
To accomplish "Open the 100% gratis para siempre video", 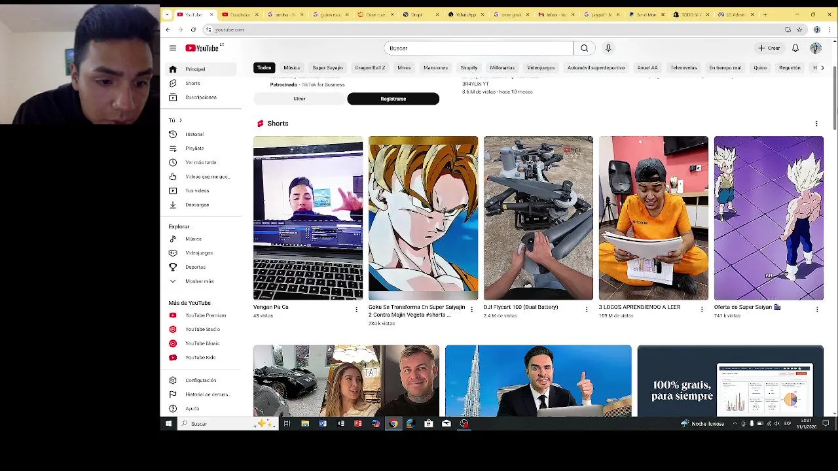I will pos(730,381).
